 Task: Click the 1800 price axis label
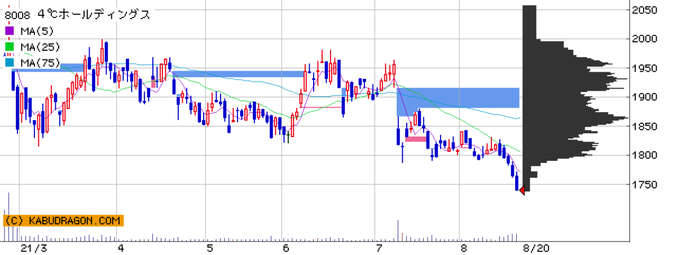646,155
